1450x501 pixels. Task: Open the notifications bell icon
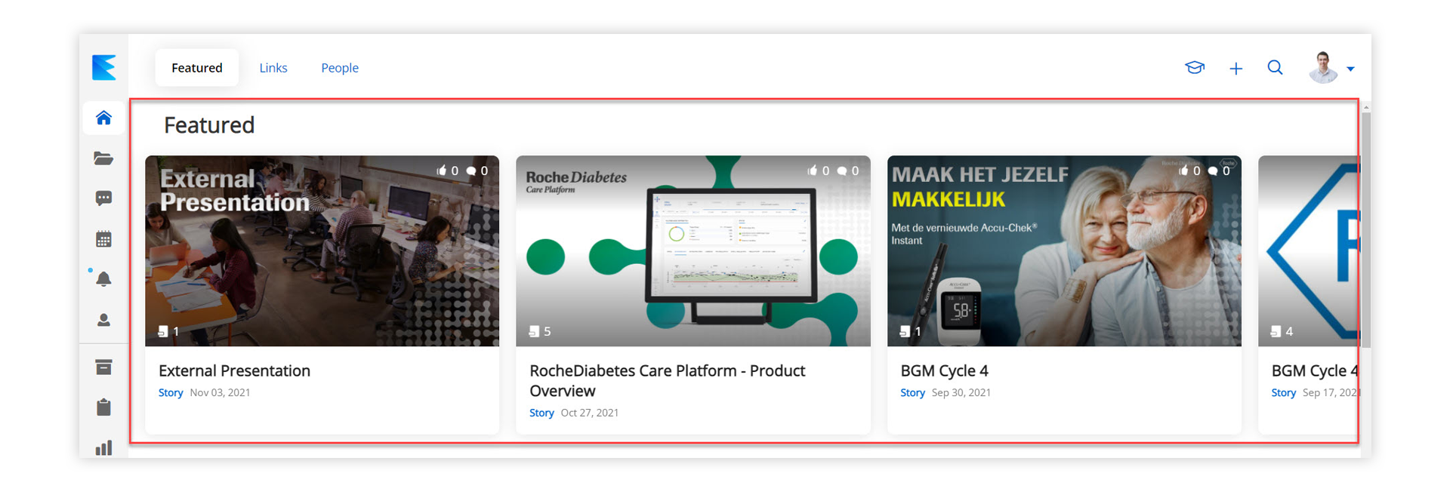click(x=103, y=279)
